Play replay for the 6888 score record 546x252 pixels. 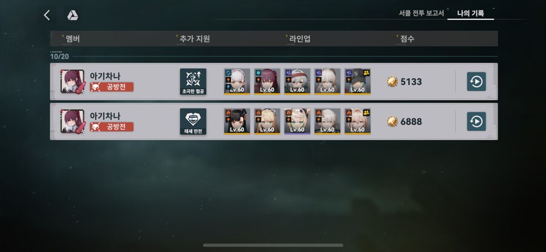click(x=476, y=121)
